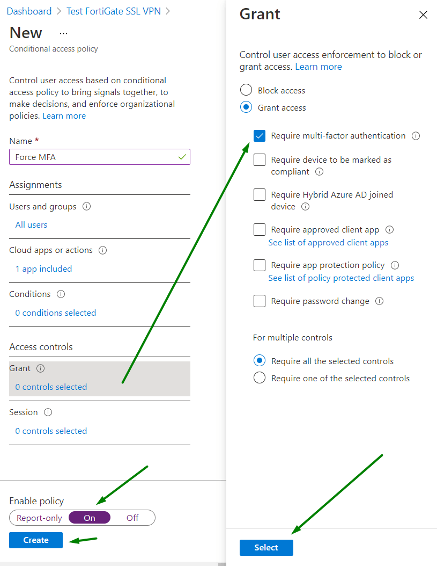Go to Dashboard breadcrumb
Screen dimensions: 437x566
pos(29,11)
